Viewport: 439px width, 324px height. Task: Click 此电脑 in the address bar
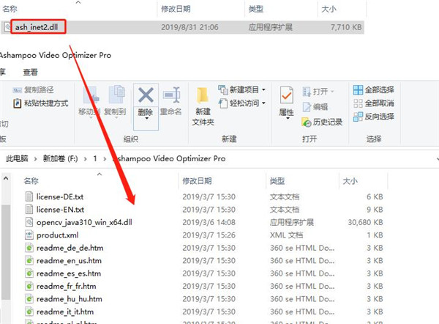pyautogui.click(x=17, y=158)
